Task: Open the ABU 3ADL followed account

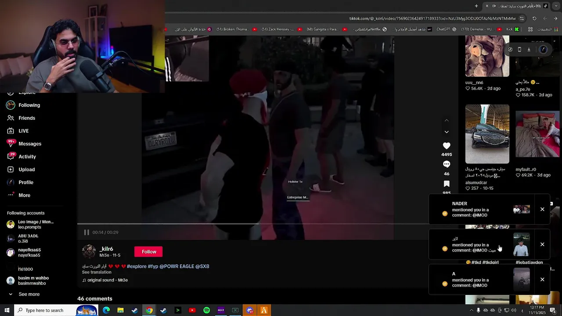Action: pos(23,238)
